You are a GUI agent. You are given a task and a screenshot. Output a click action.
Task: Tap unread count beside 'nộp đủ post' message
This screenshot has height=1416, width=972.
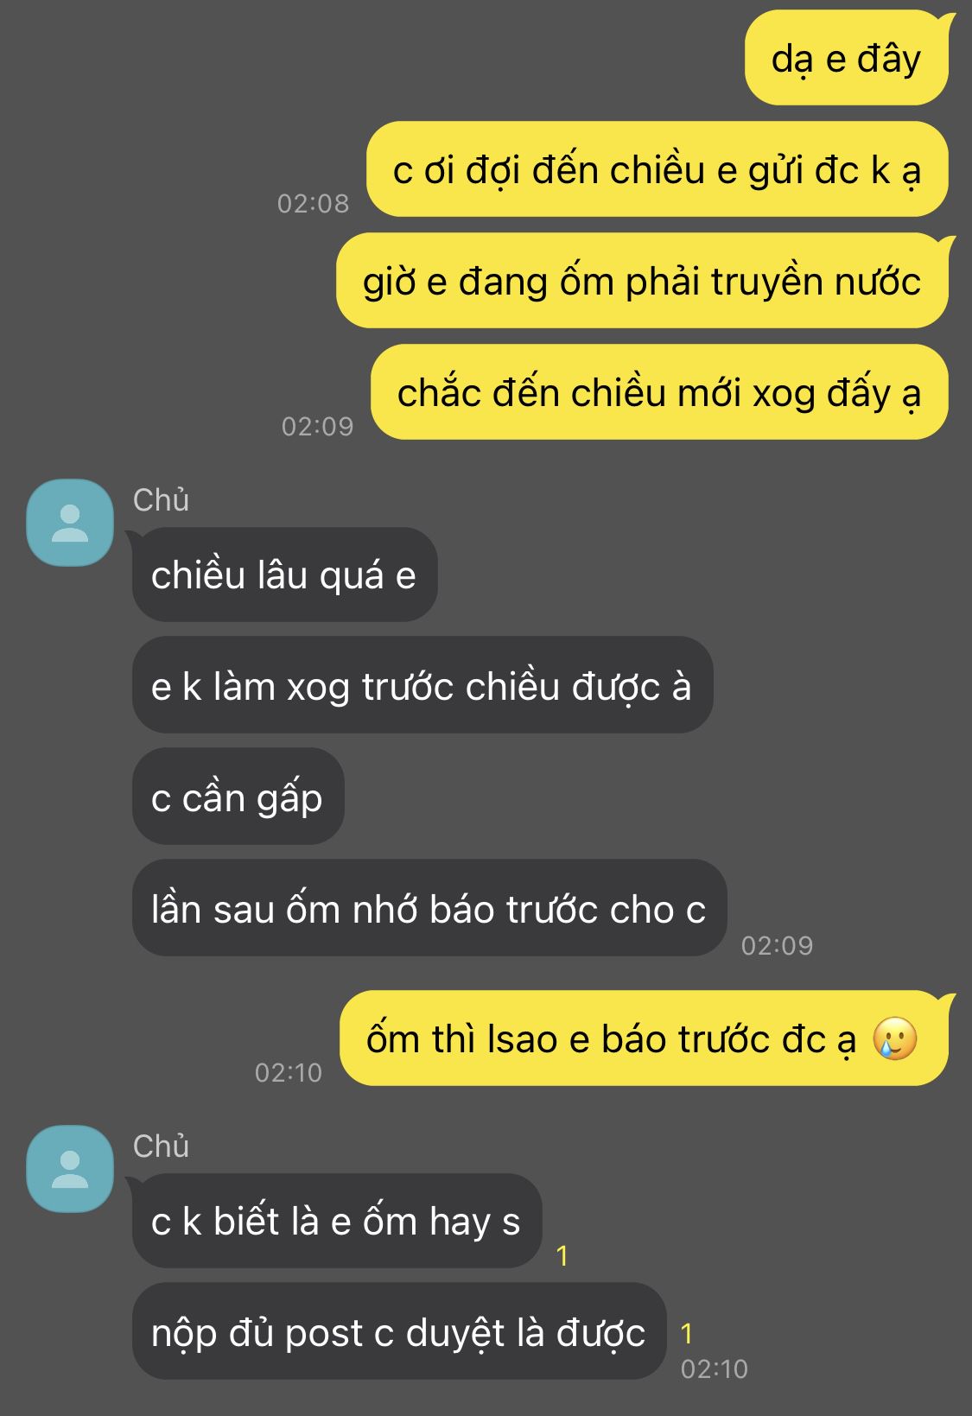[687, 1334]
